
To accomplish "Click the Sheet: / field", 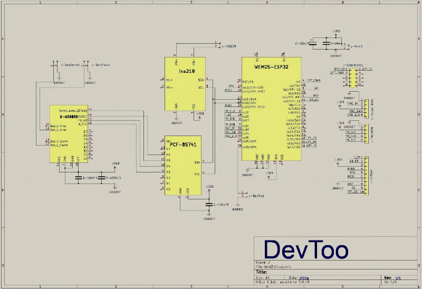I will [x=263, y=262].
